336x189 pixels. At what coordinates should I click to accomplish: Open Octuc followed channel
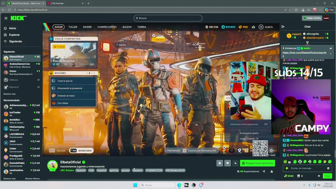[22, 72]
